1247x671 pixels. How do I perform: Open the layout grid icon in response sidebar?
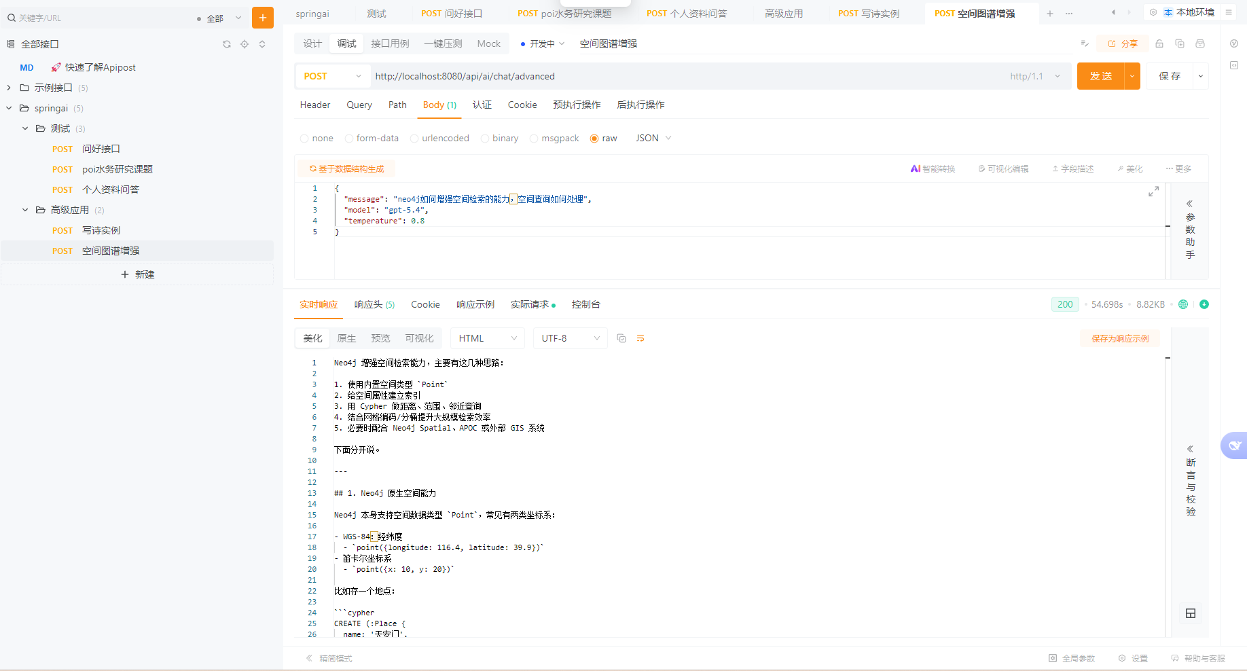pos(1191,613)
